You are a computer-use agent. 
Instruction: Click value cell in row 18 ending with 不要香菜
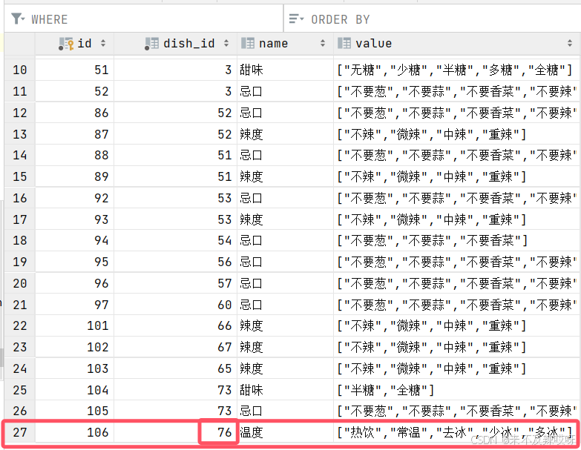pyautogui.click(x=457, y=240)
